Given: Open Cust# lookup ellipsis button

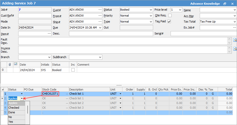Looking at the screenshot, I should 100,10.
